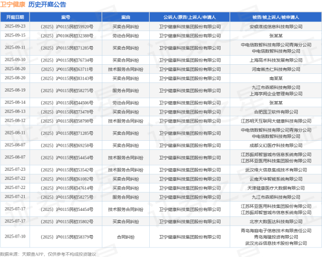Click defendant 合肥国卫软件有限公司
The height and width of the screenshot is (257, 322).
pos(275,111)
